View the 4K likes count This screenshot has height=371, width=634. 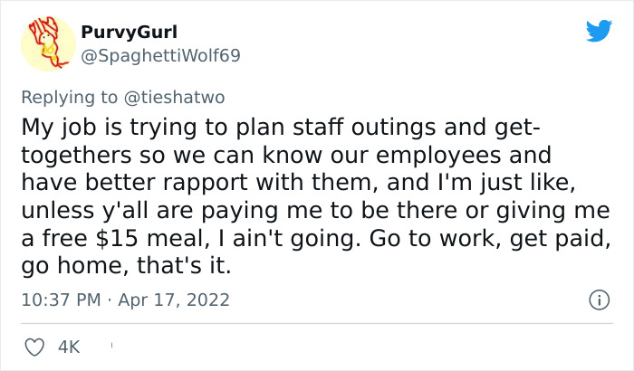[x=69, y=345]
